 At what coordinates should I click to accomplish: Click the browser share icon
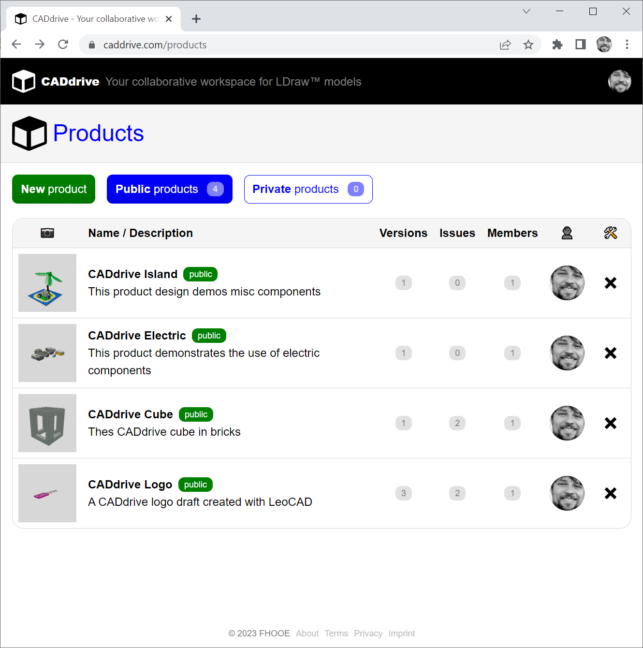pos(505,44)
